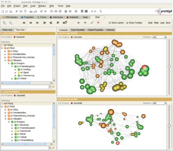Viewport: 173px width, 151px height.
Task: Collapse p1:Situation in tourismA tree
Action: click(x=5, y=60)
